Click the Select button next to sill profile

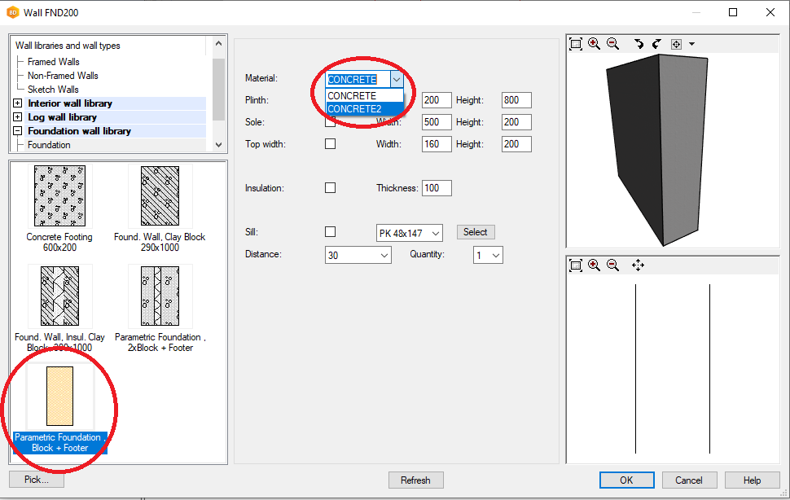[475, 232]
